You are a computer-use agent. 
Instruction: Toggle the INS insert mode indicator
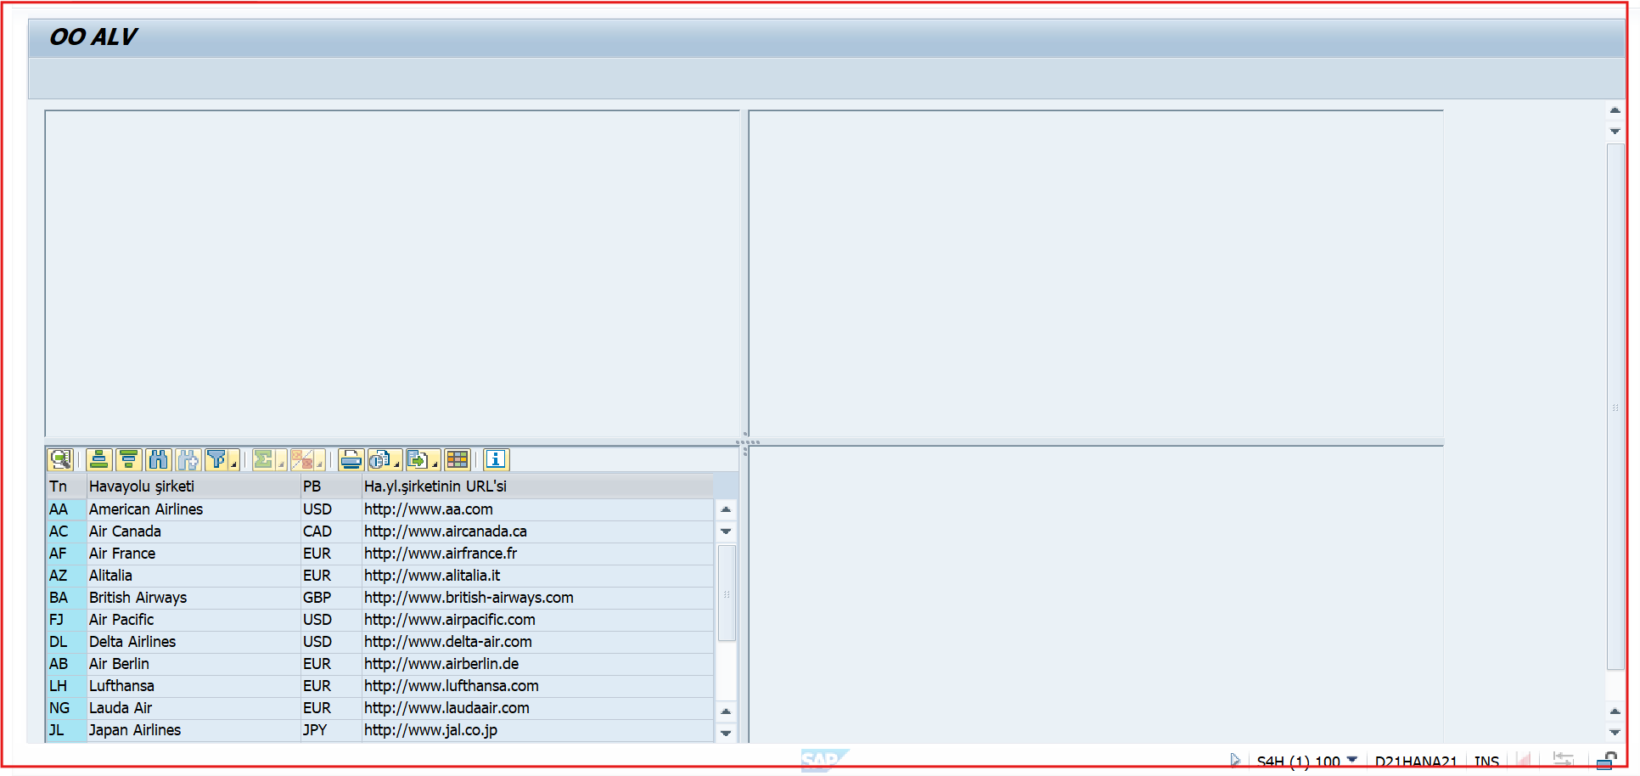click(x=1486, y=761)
